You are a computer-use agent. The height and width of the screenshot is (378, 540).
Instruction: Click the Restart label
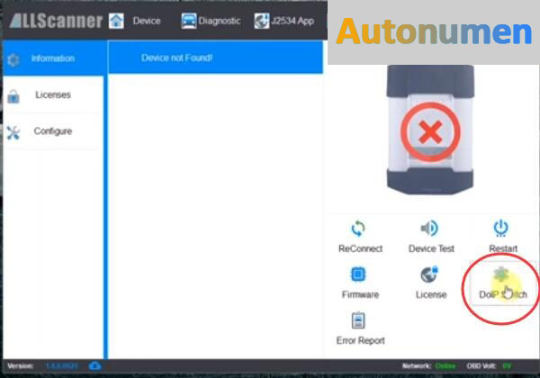tap(503, 248)
